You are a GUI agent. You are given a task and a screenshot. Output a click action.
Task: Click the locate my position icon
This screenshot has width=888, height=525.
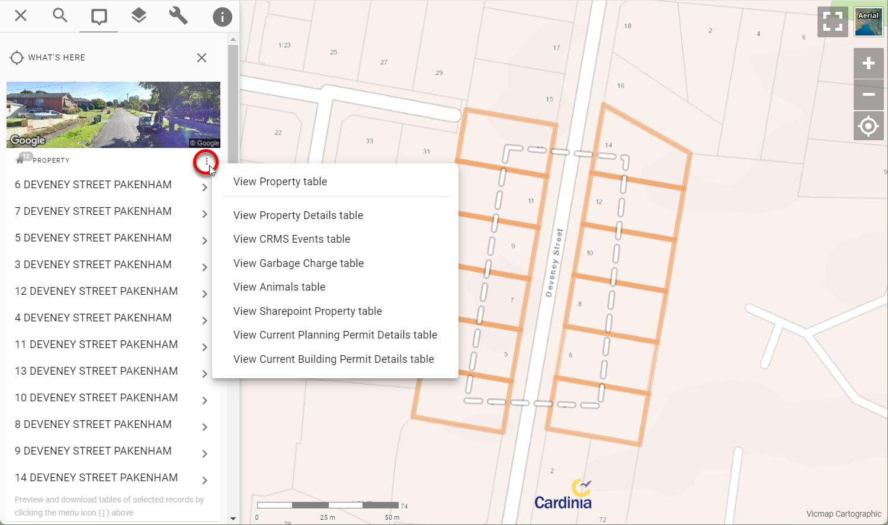click(868, 126)
